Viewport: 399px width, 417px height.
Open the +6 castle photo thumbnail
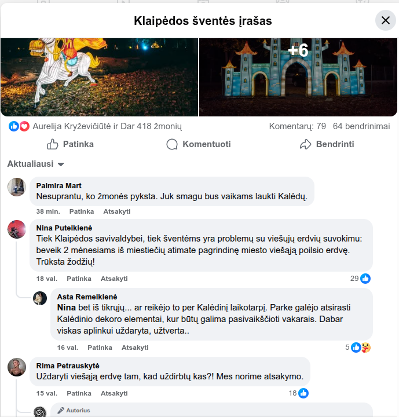click(298, 77)
